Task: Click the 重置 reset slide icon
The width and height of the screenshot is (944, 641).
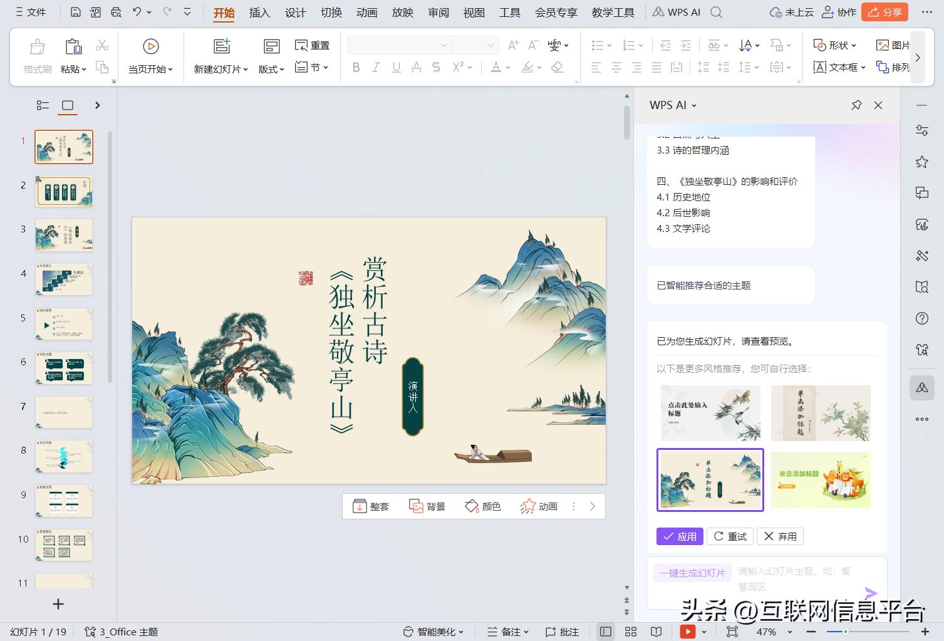Action: click(x=311, y=44)
